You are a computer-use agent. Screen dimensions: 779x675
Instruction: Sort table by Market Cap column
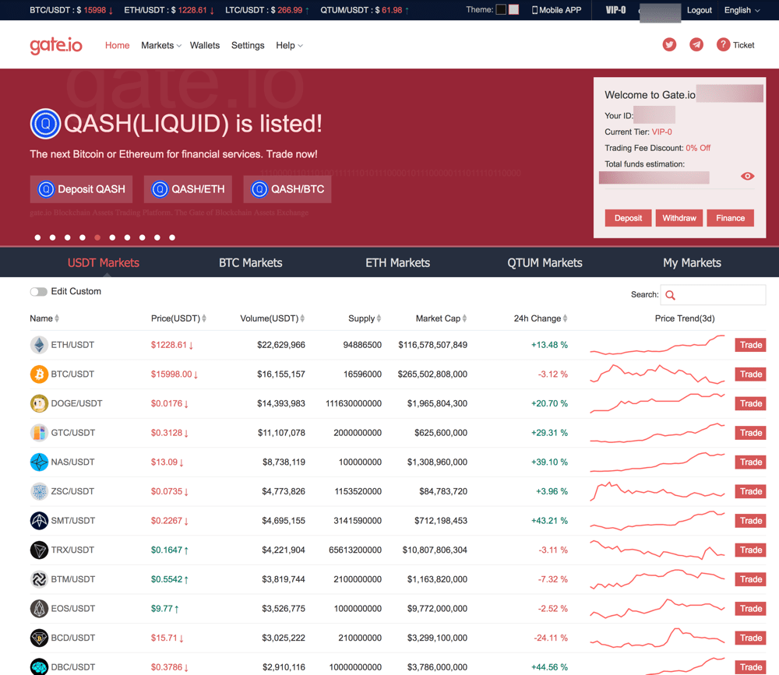[x=441, y=318]
